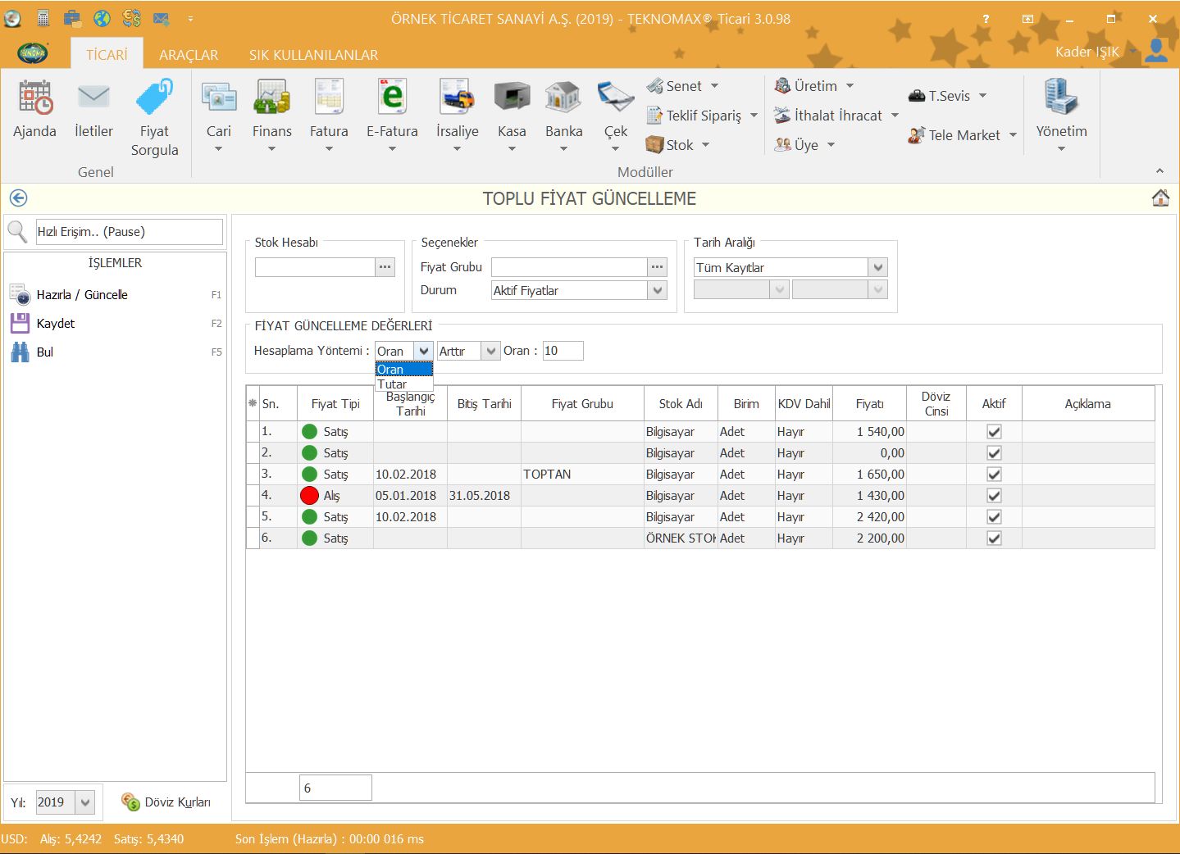Toggle Aktif checkbox for Alış row 4
Screen dimensions: 1180x854
(994, 496)
